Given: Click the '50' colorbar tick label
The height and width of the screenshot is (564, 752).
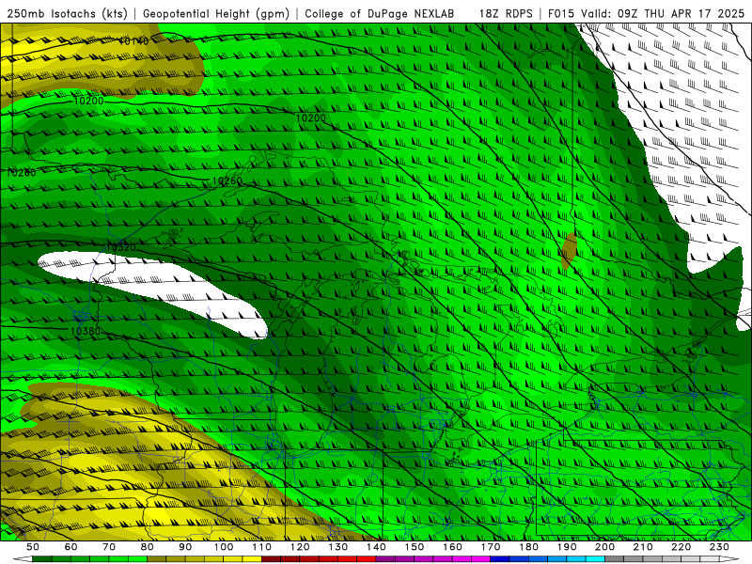Looking at the screenshot, I should [33, 547].
